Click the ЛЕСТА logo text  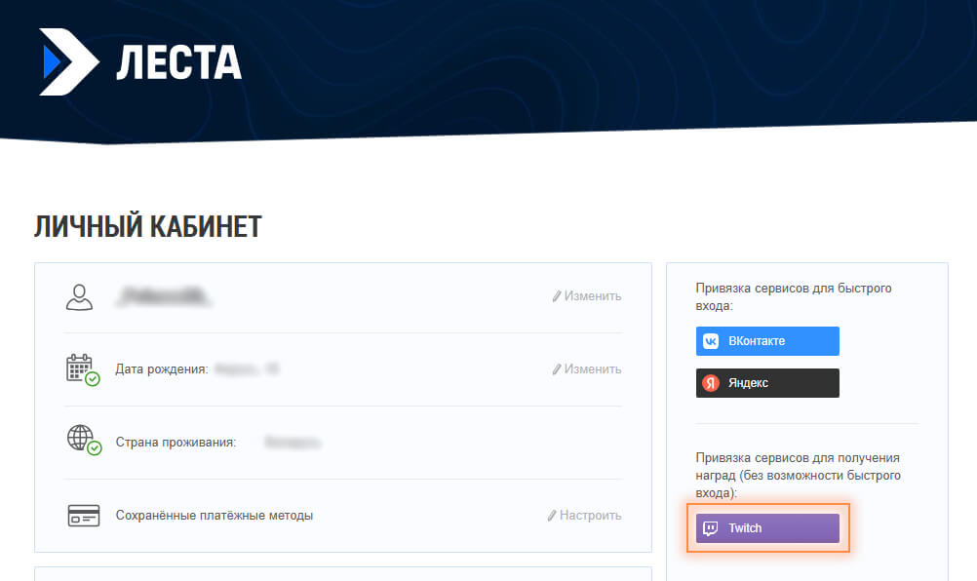tap(178, 63)
